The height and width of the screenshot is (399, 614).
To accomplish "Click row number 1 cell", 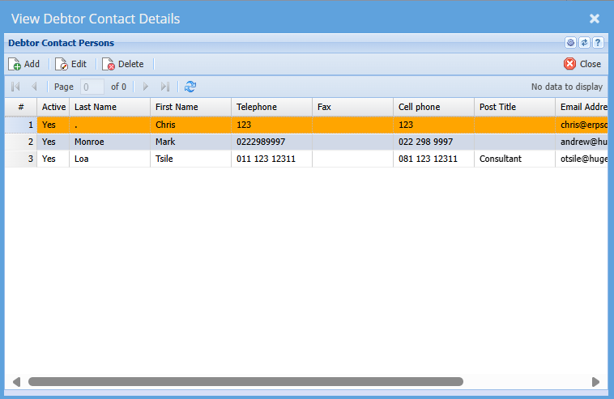I will [21, 125].
